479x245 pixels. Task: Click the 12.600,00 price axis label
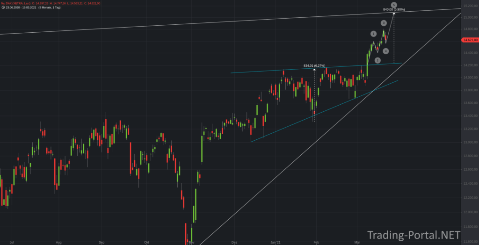point(472,170)
